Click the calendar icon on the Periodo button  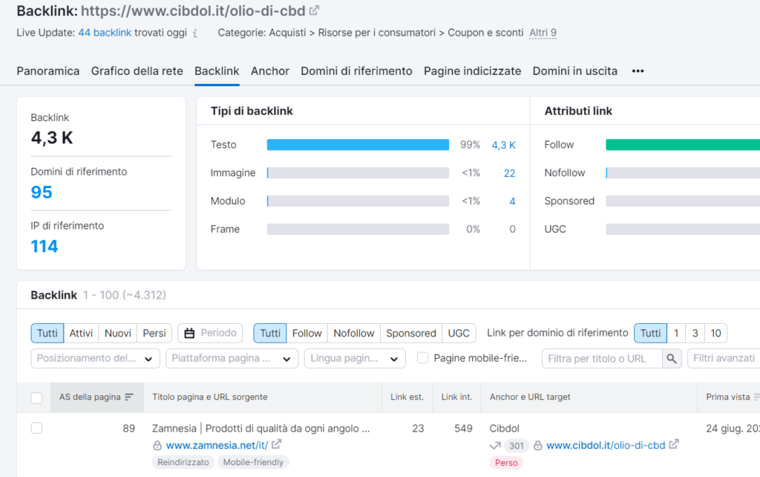coord(190,333)
